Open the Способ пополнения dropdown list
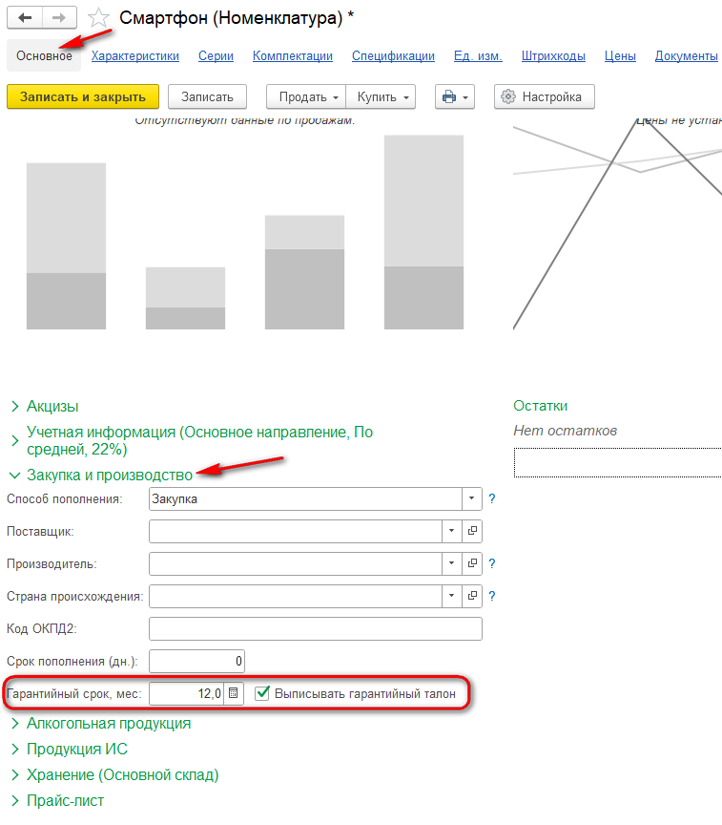 472,498
